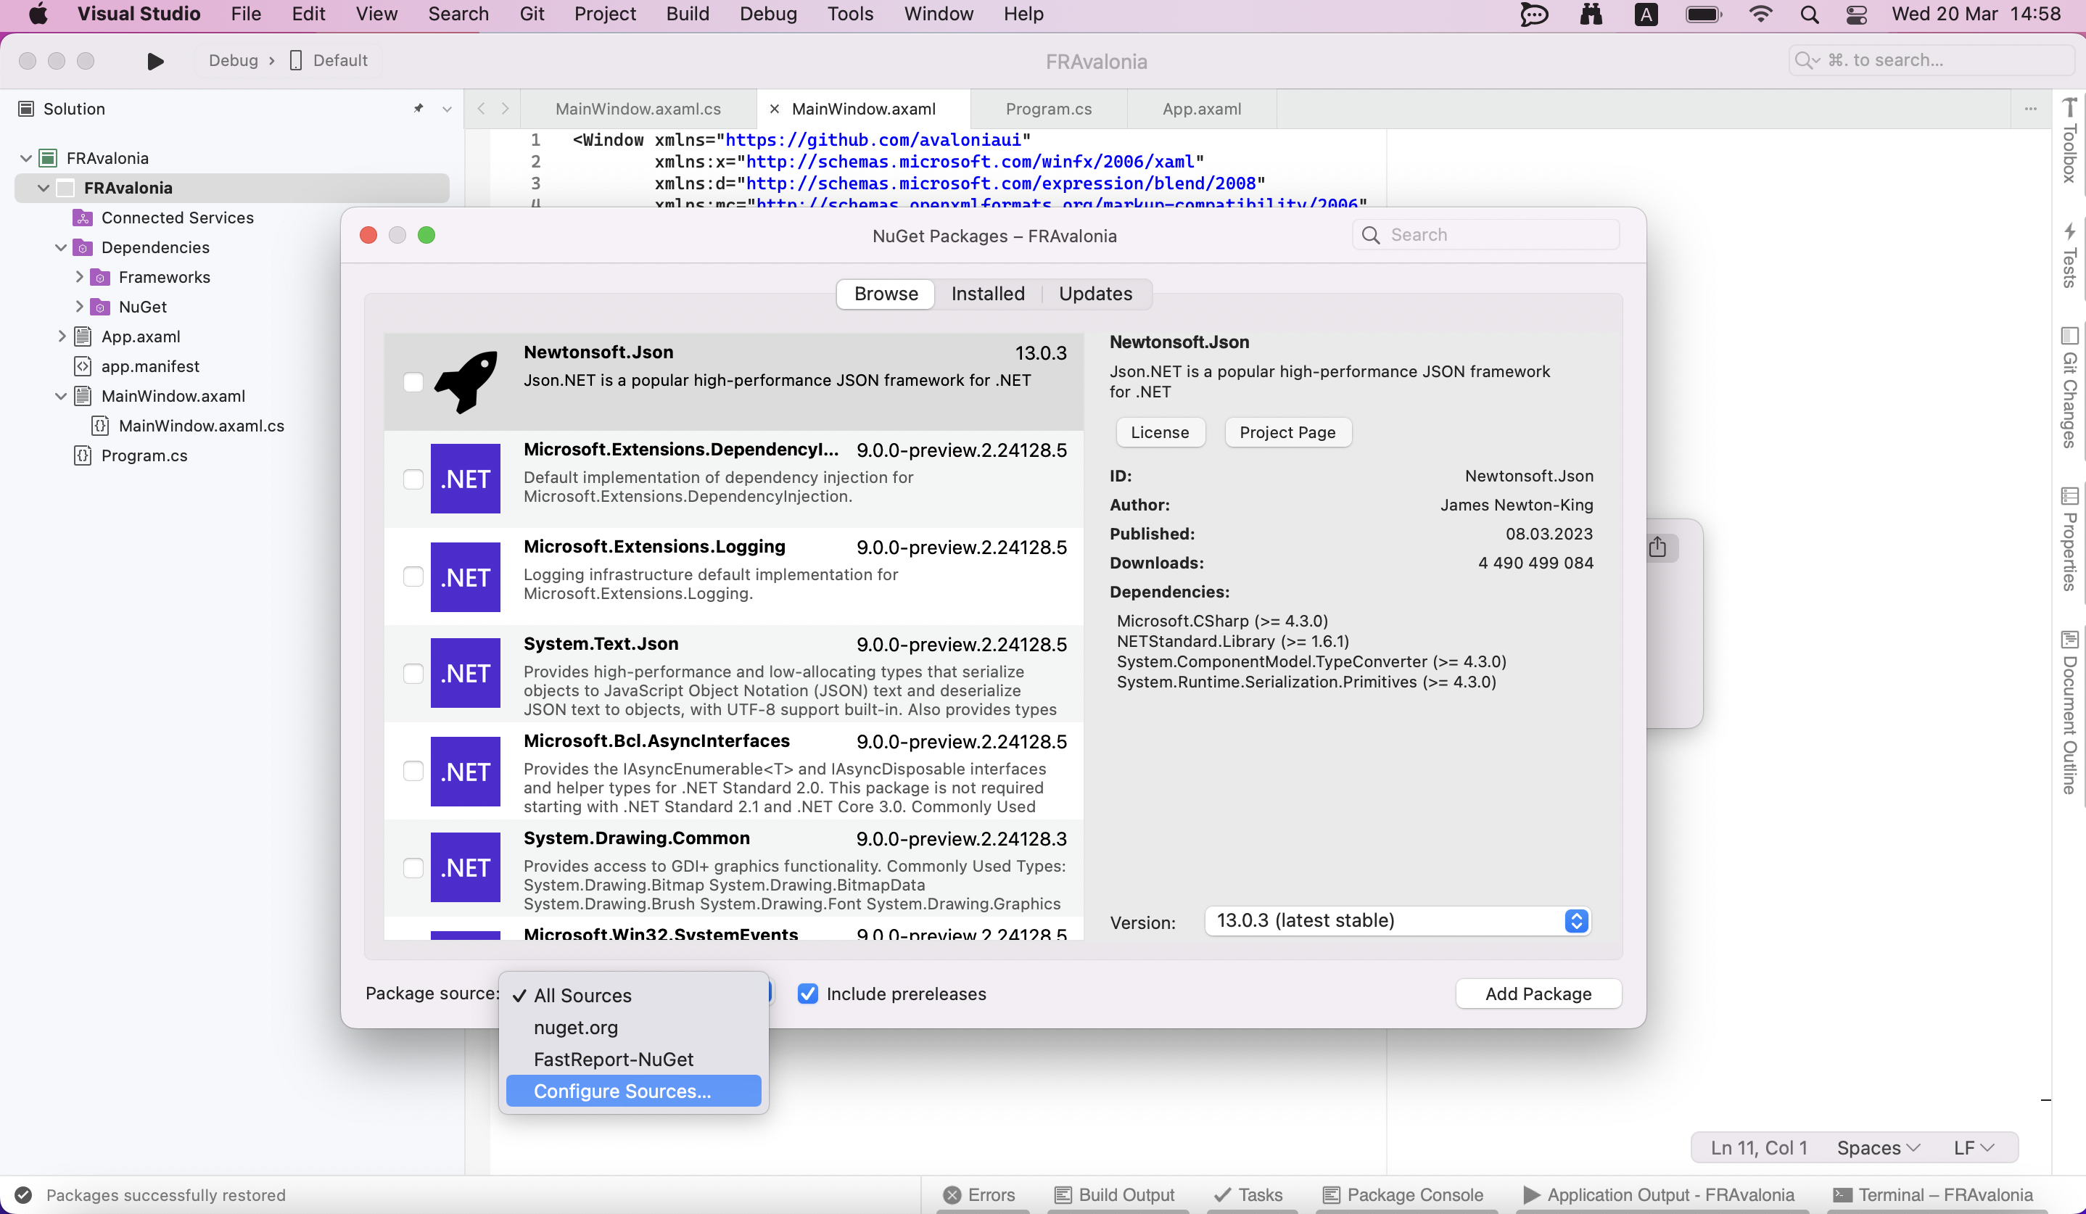Collapse the FRAvalonia solution node
Screen dimensions: 2086x1214
(x=25, y=157)
